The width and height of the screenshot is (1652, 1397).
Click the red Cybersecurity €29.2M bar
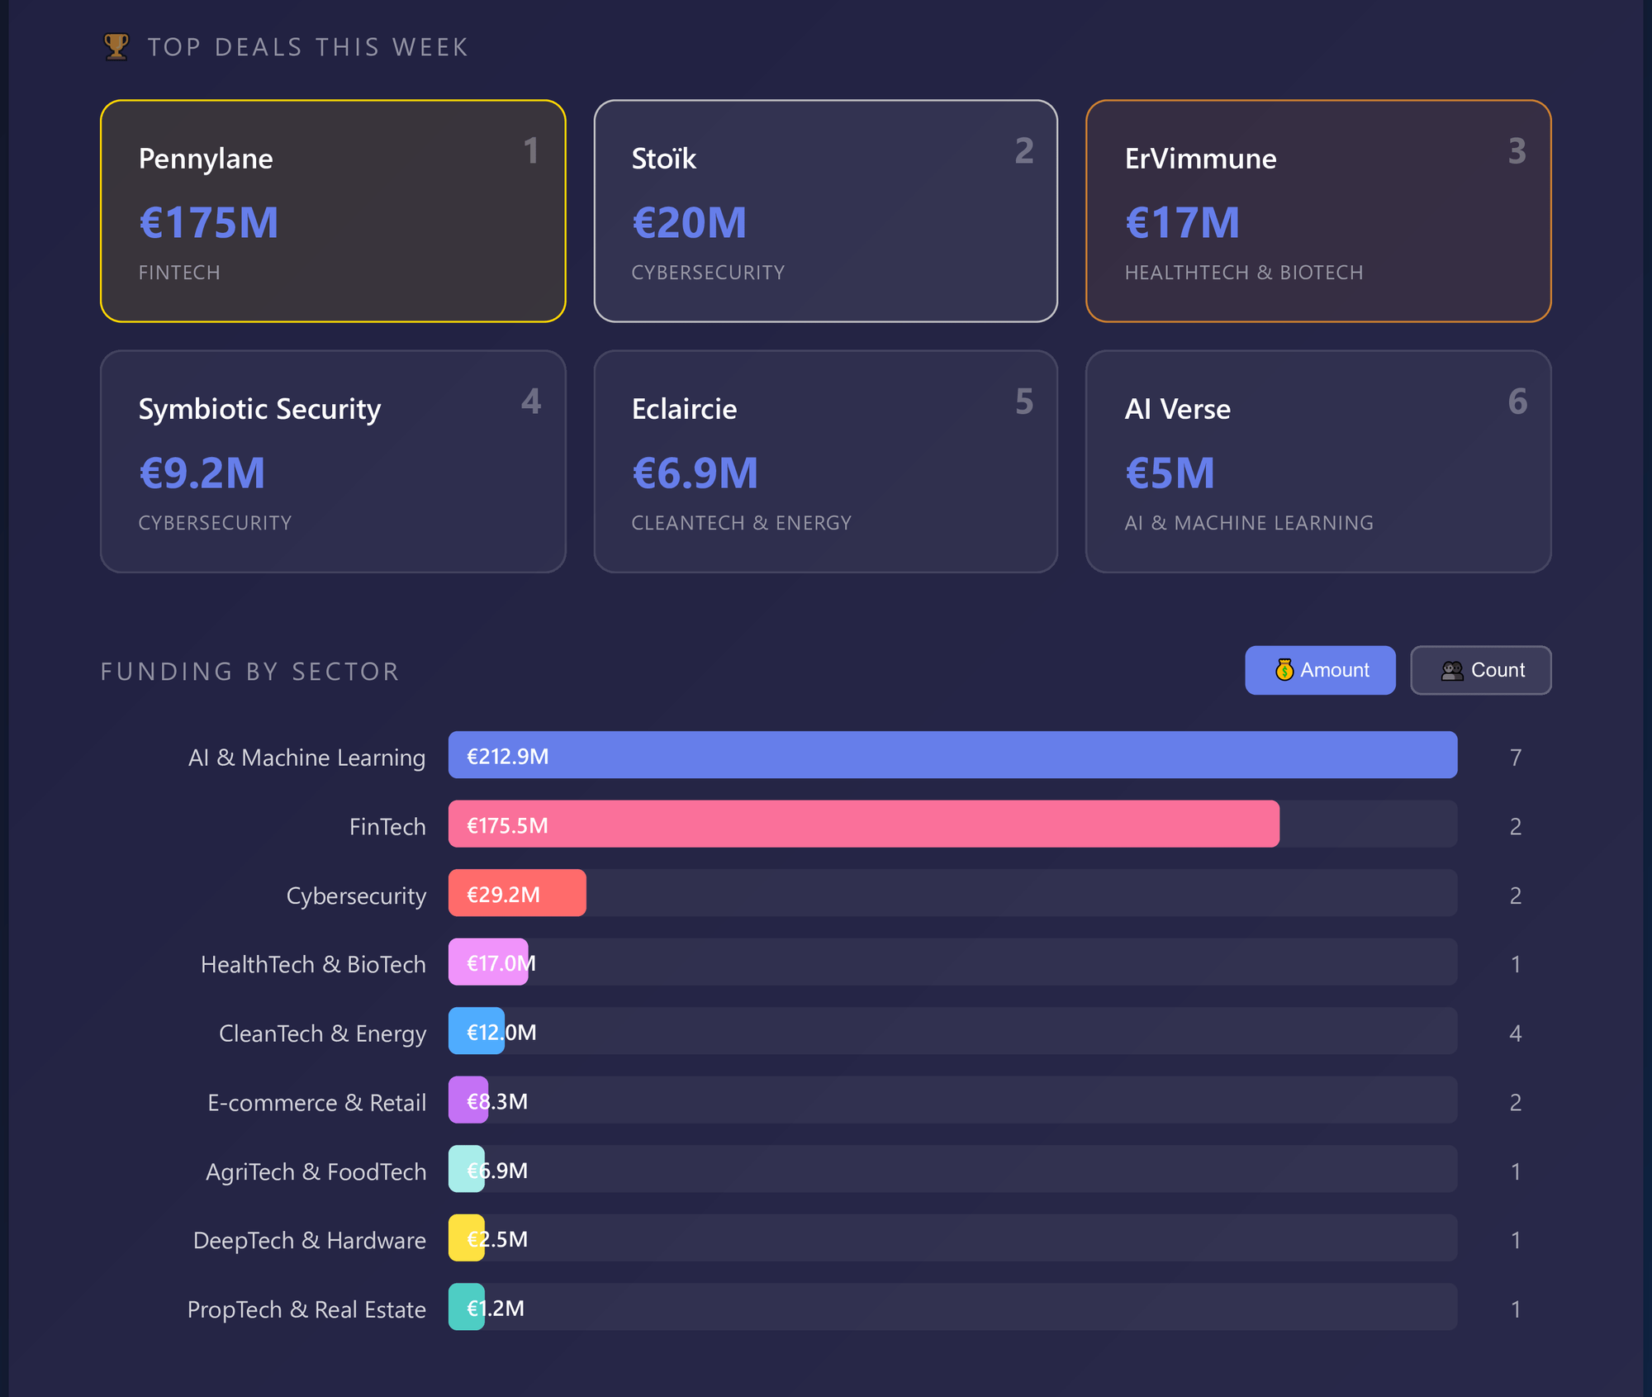click(x=517, y=893)
